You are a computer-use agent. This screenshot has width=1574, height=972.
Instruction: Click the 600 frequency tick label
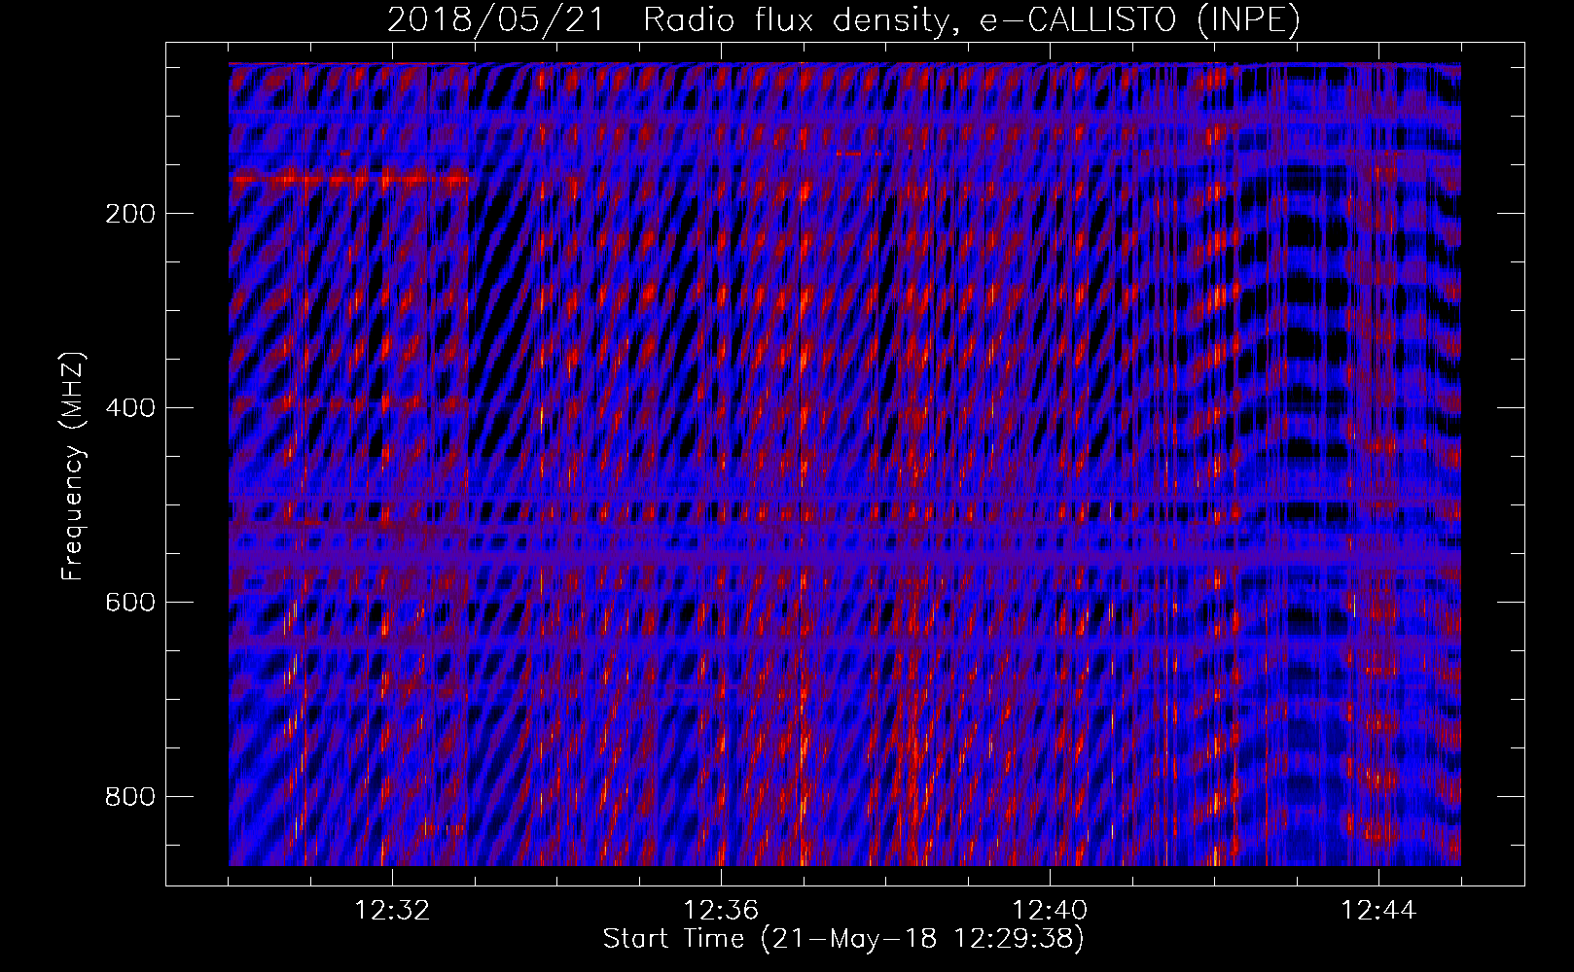[x=130, y=603]
